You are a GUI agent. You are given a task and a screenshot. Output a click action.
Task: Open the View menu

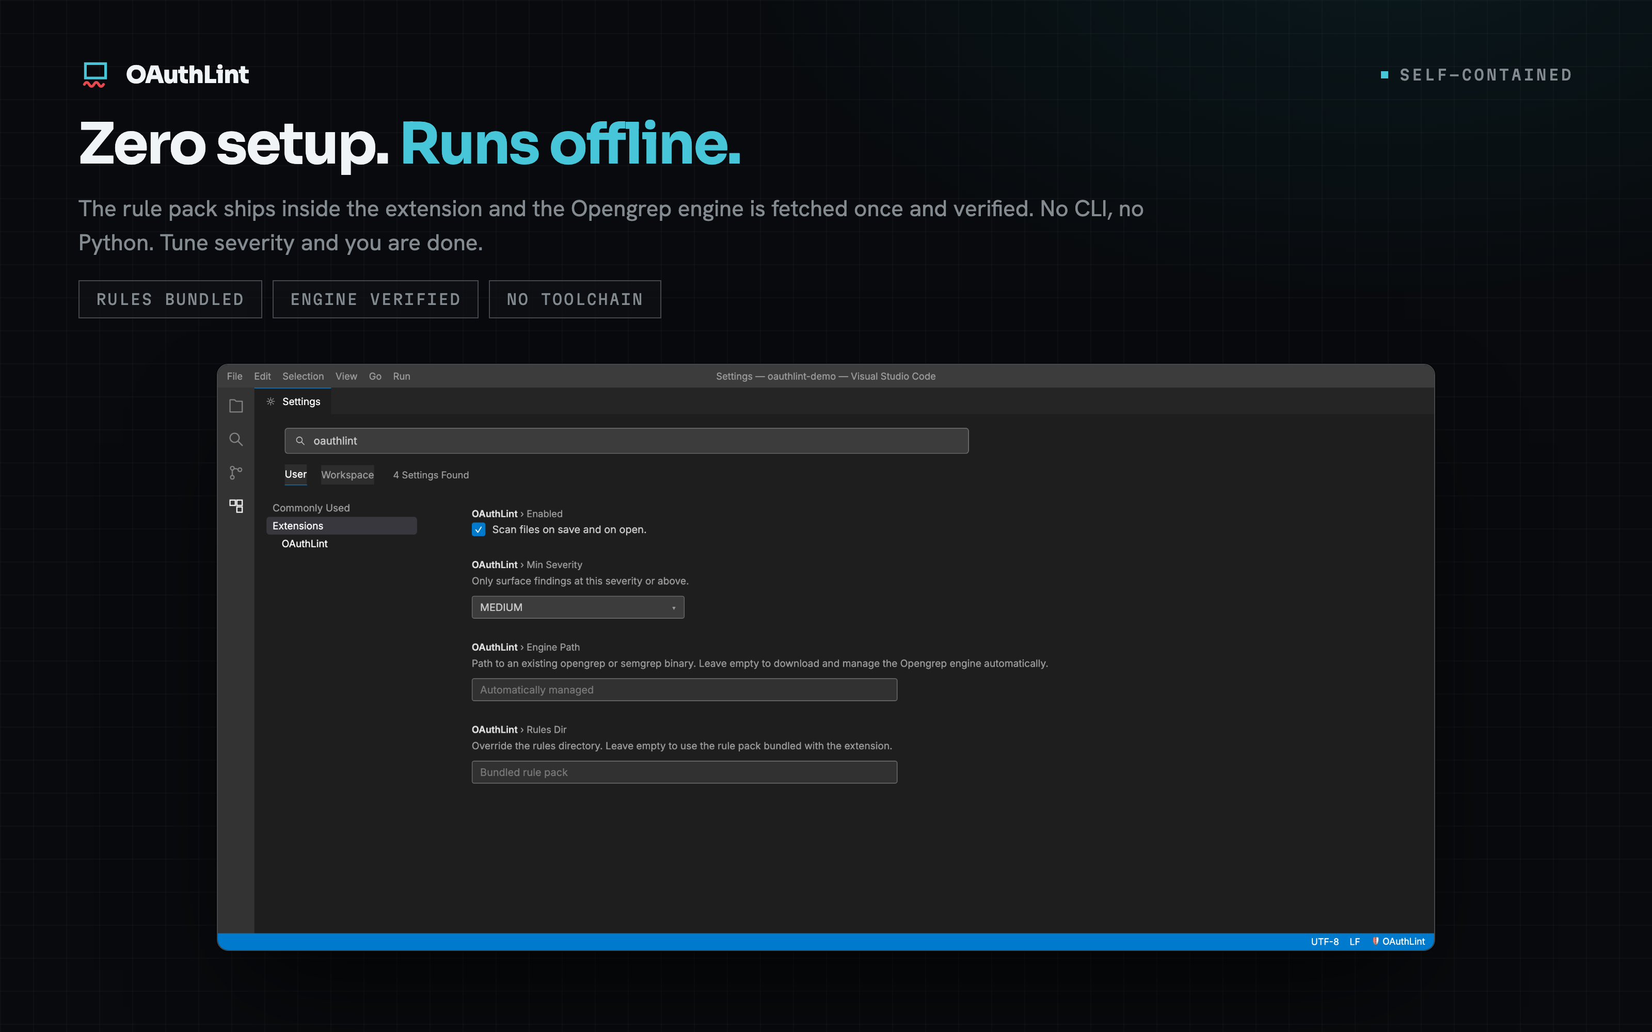[x=346, y=376]
